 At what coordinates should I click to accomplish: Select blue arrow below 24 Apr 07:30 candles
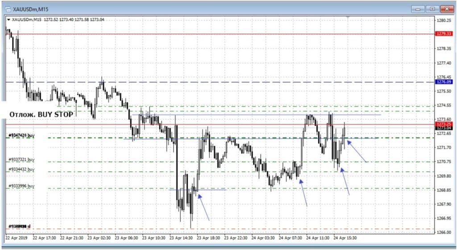coord(303,193)
